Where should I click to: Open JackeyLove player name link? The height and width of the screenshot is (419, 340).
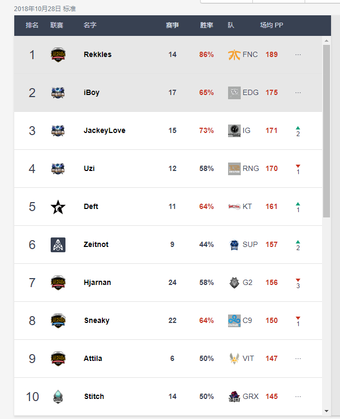tap(105, 130)
